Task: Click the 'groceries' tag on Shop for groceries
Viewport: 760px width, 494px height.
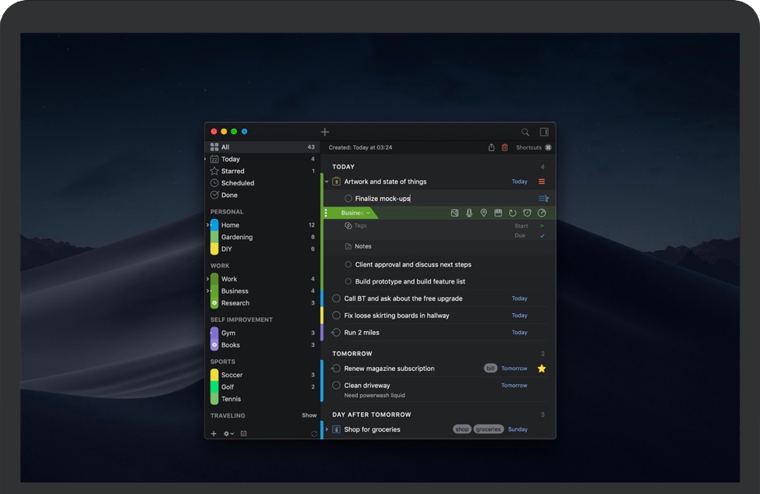Action: coord(489,429)
